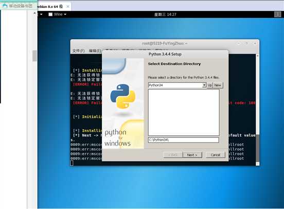Click the VM view's left vertical scrollbar thumb
This screenshot has height=209, width=284.
coord(34,56)
